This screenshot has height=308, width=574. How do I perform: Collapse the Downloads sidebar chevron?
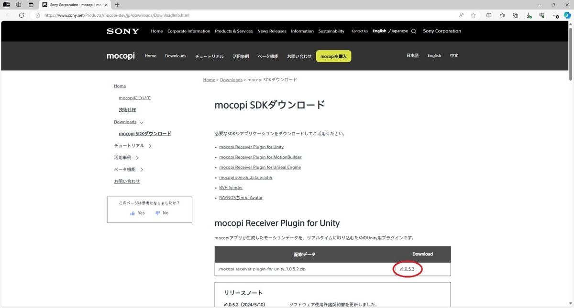(141, 122)
